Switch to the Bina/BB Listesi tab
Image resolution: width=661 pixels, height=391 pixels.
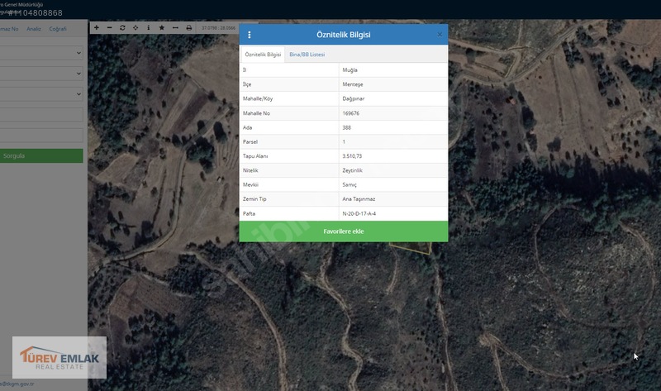click(307, 55)
